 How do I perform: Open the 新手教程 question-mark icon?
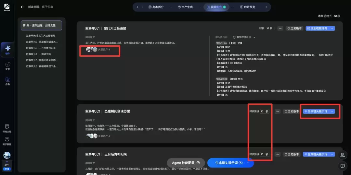coord(7,139)
